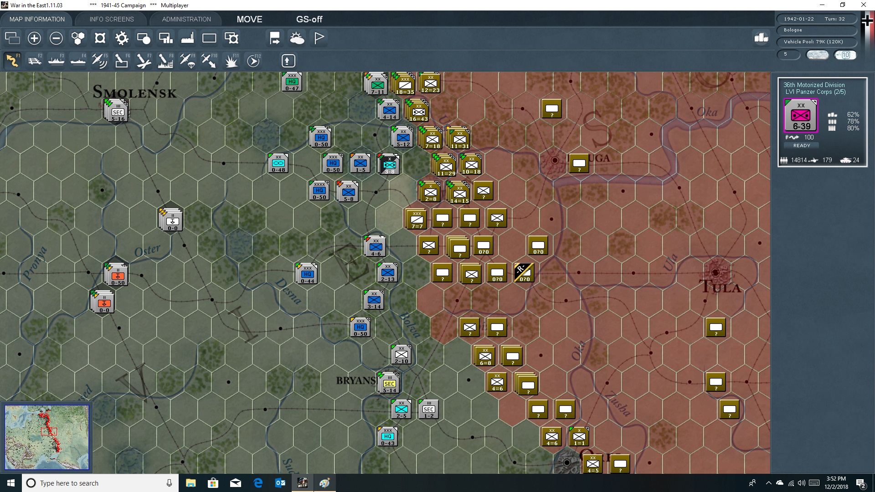The height and width of the screenshot is (492, 875).
Task: Select the F3 naval transport mode
Action: [56, 60]
